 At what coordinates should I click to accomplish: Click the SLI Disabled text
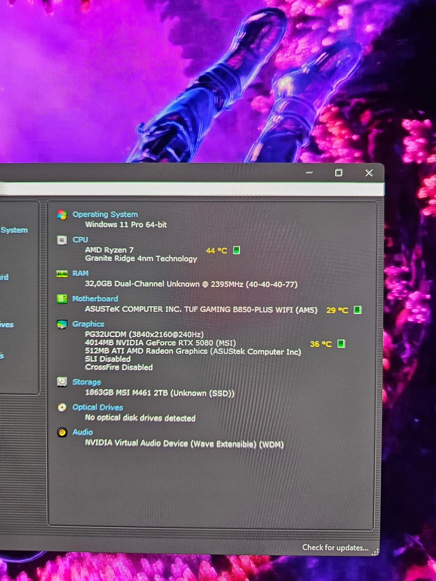[108, 359]
